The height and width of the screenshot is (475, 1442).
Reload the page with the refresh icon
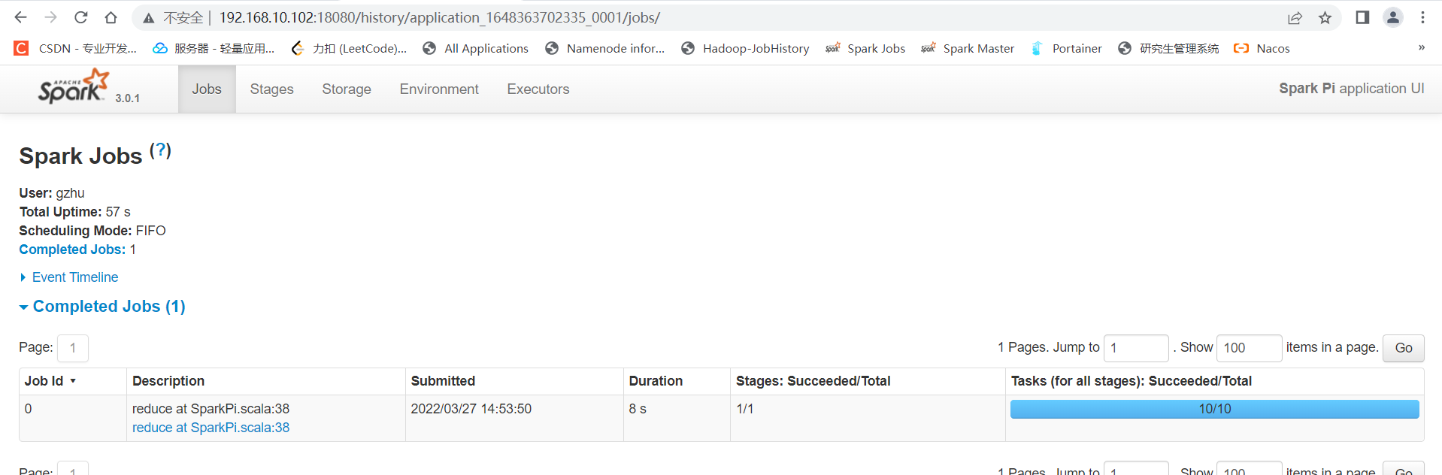click(x=81, y=17)
